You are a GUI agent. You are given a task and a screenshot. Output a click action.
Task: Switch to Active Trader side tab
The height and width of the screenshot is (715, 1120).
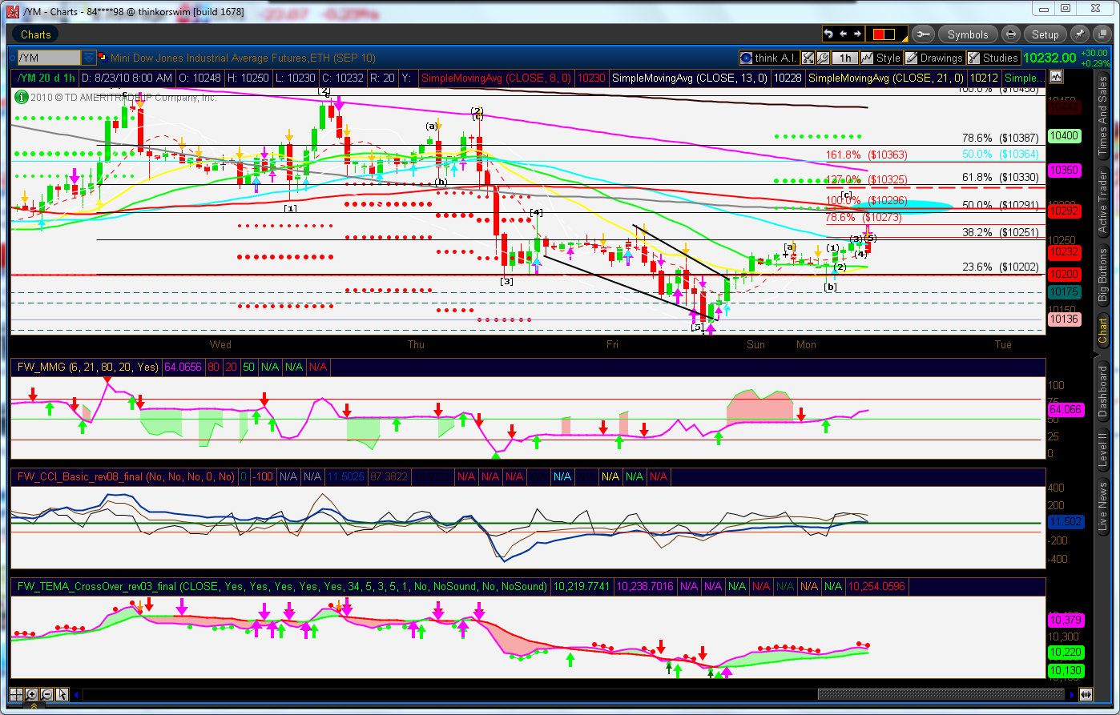[1102, 203]
